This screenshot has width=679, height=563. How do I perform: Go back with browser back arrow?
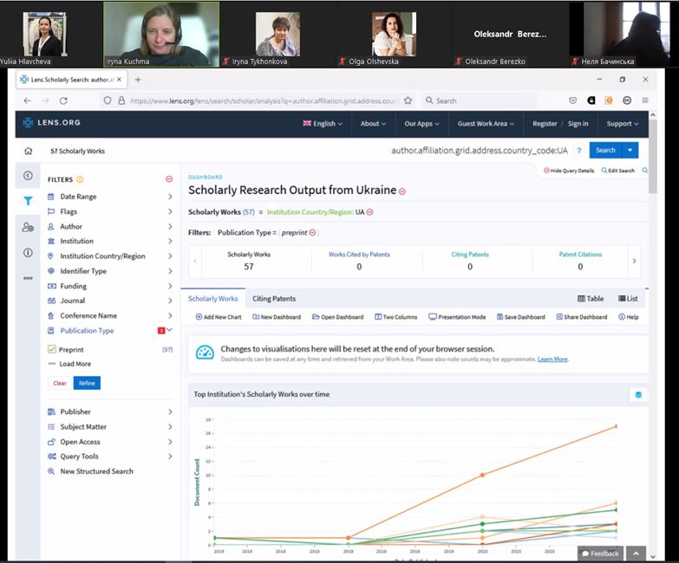[27, 100]
